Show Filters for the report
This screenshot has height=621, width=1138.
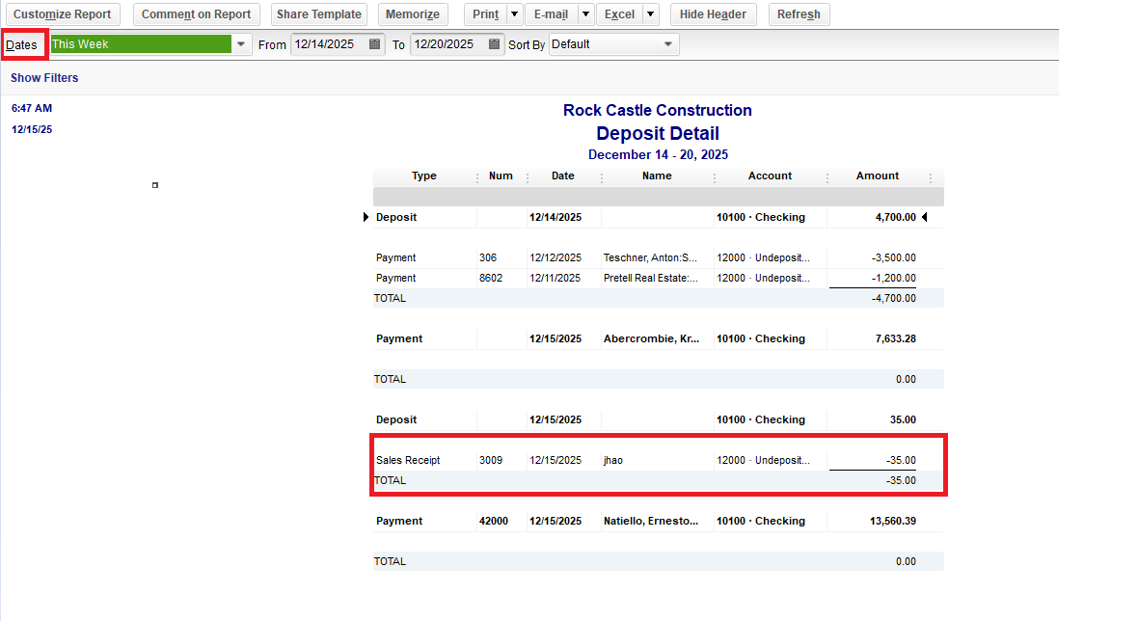pyautogui.click(x=44, y=77)
